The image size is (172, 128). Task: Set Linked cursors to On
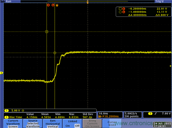click(x=68, y=126)
